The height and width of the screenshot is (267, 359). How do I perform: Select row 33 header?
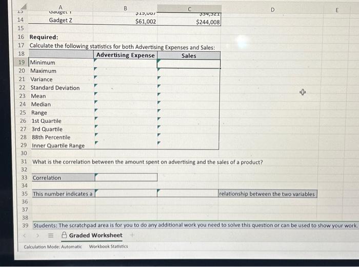(x=24, y=177)
